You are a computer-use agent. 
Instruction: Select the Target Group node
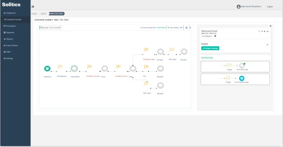(x=47, y=69)
